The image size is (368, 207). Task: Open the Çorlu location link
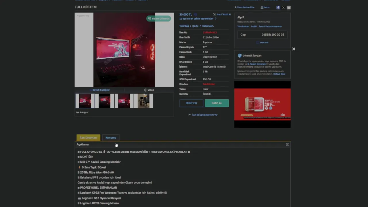[195, 26]
